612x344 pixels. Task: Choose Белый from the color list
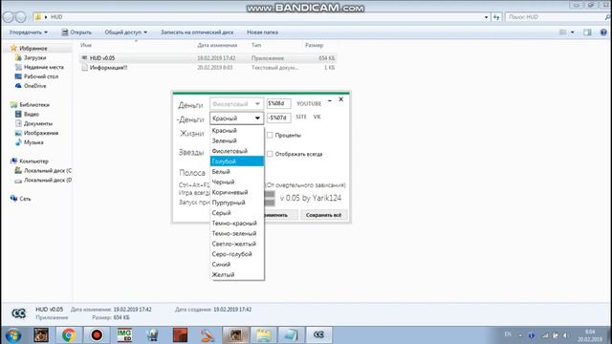(x=237, y=172)
